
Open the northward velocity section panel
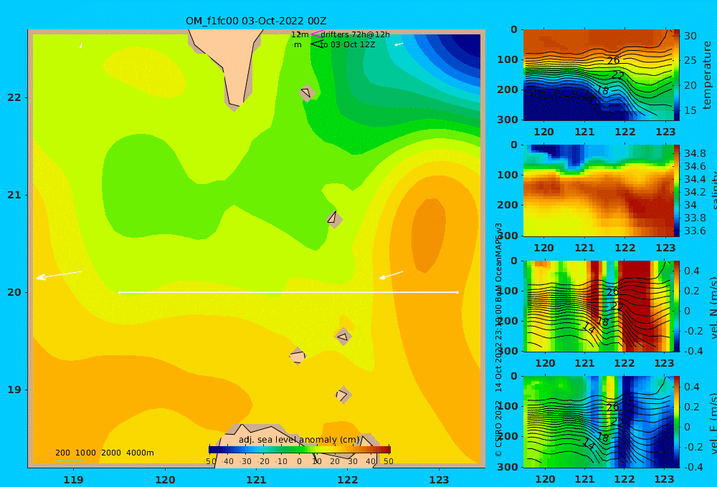598,306
